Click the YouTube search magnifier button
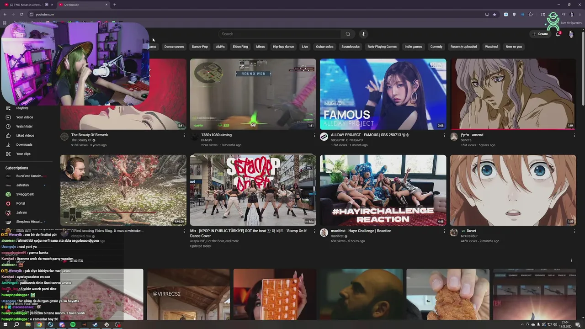The image size is (585, 329). [348, 34]
